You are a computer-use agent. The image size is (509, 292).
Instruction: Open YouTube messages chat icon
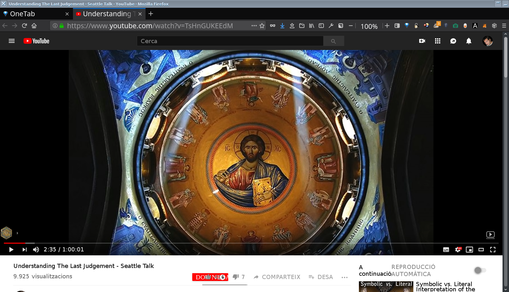[453, 41]
